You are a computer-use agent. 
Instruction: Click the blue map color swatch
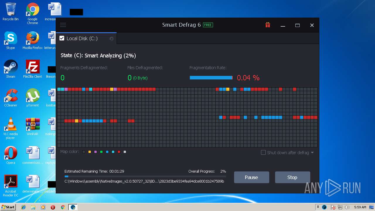[x=107, y=152]
